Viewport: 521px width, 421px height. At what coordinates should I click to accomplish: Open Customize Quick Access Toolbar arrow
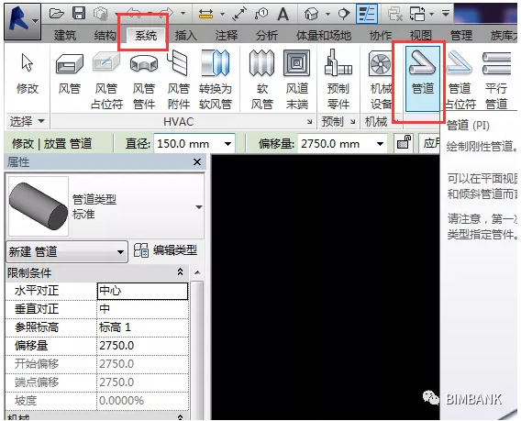(x=446, y=13)
